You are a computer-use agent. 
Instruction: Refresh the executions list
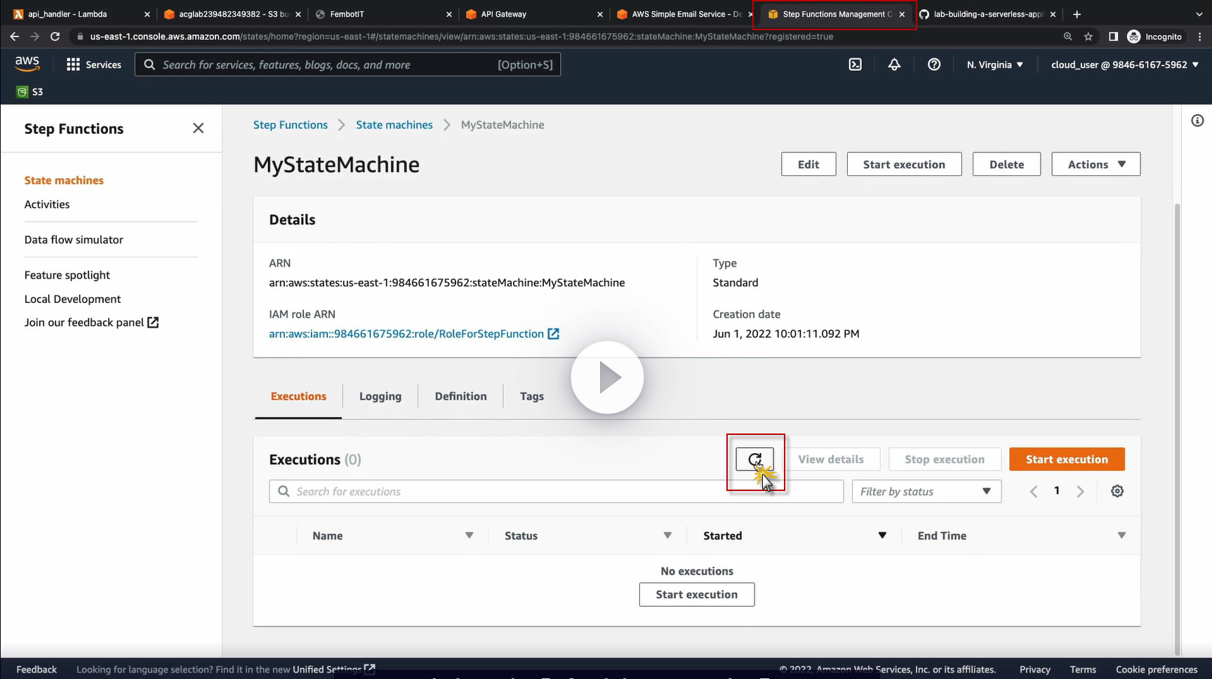pyautogui.click(x=754, y=459)
